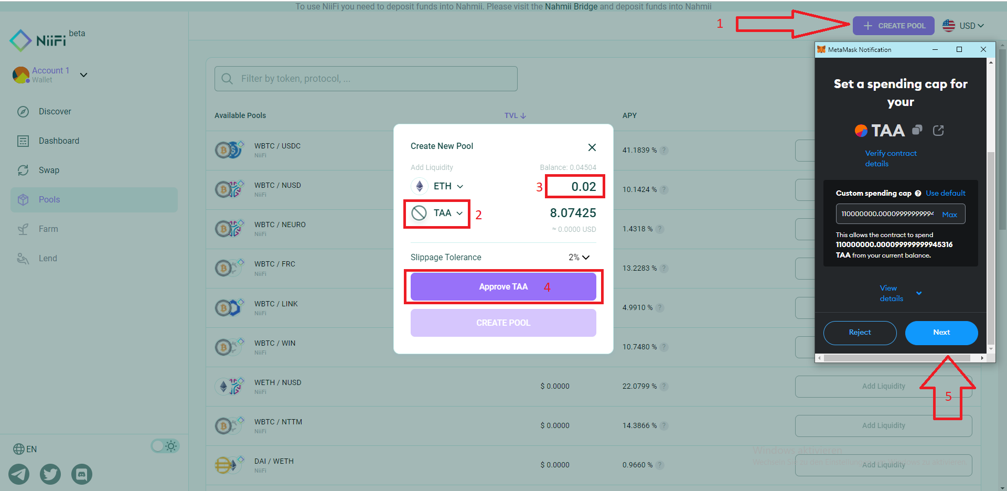Open TAA in block explorer icon
Image resolution: width=1007 pixels, height=491 pixels.
tap(938, 130)
